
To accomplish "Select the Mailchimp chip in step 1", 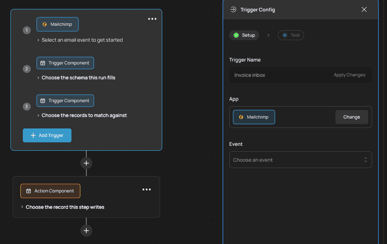I will point(58,24).
